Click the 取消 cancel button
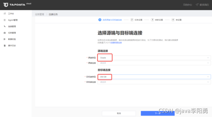The width and height of the screenshot is (212, 117). coord(119,113)
